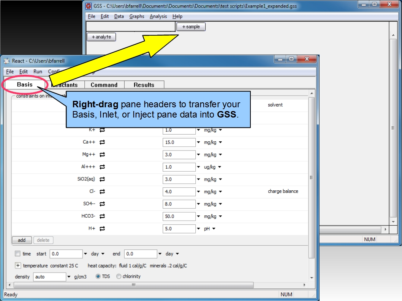Select the chlorinity radio button
402x301 pixels.
coord(119,276)
